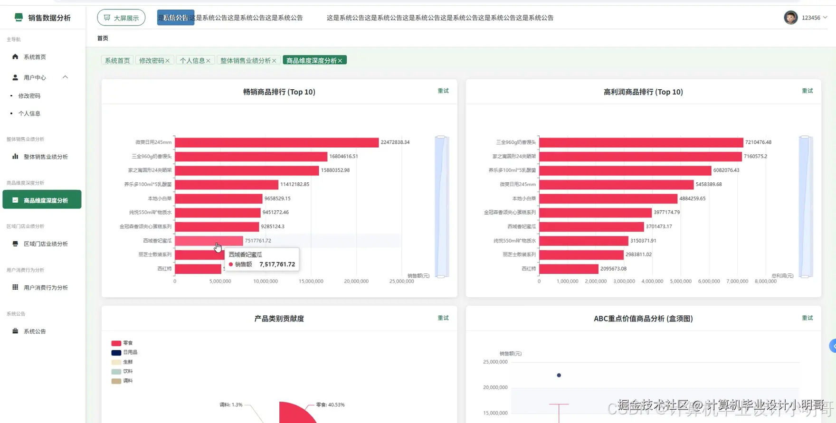
Task: Click 用户消费行为分析 grid icon
Action: tap(15, 287)
